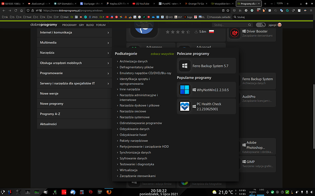The height and width of the screenshot is (196, 315).
Task: Click the search magnifier in the site header
Action: (250, 25)
